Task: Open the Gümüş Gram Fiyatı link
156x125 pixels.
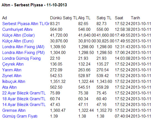Action: point(20,116)
